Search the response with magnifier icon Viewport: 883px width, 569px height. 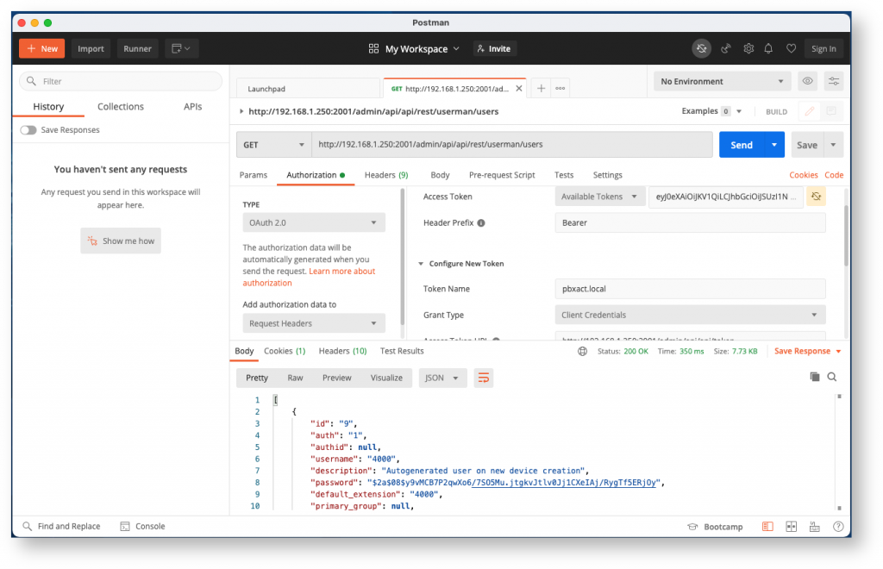coord(832,377)
